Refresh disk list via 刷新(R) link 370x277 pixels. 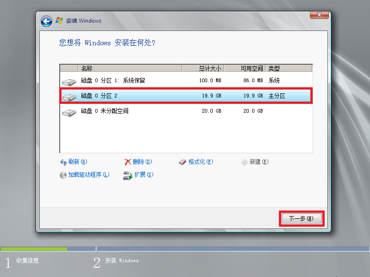click(78, 162)
